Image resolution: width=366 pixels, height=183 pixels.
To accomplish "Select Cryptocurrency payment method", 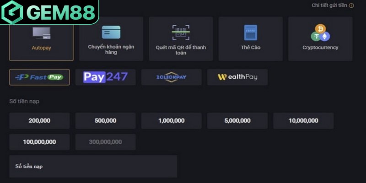I will click(320, 39).
